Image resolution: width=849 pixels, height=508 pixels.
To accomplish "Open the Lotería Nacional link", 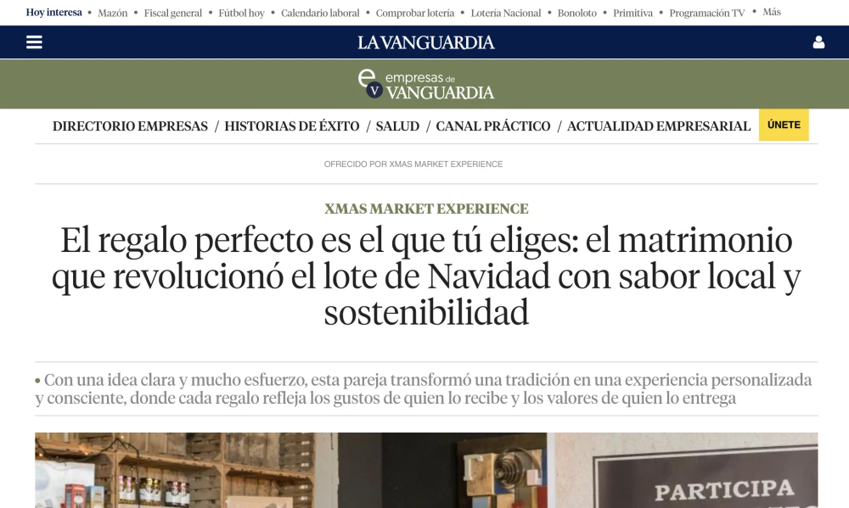I will [506, 13].
